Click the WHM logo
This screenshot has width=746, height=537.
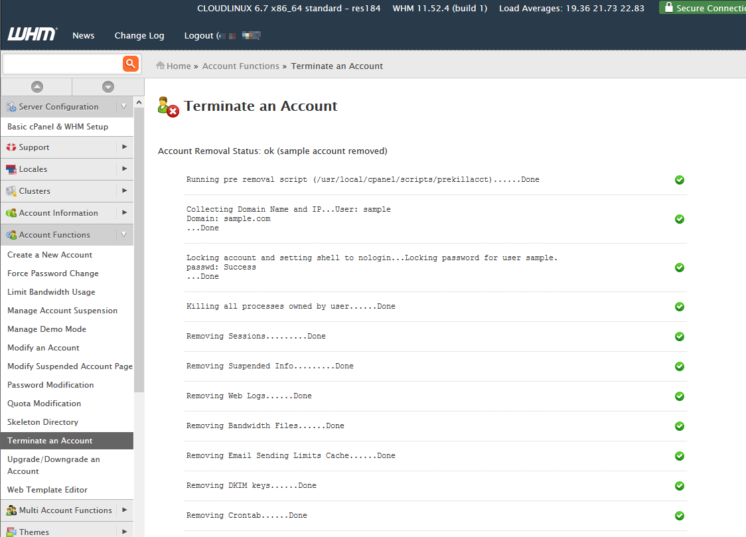point(32,35)
